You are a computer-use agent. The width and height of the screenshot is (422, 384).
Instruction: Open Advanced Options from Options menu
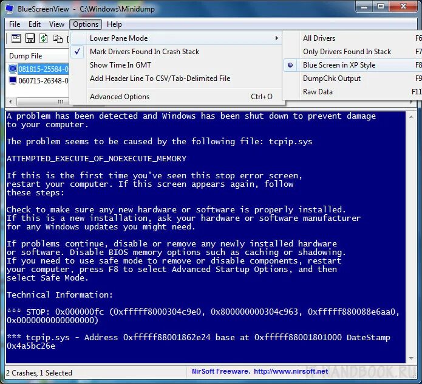pos(177,97)
